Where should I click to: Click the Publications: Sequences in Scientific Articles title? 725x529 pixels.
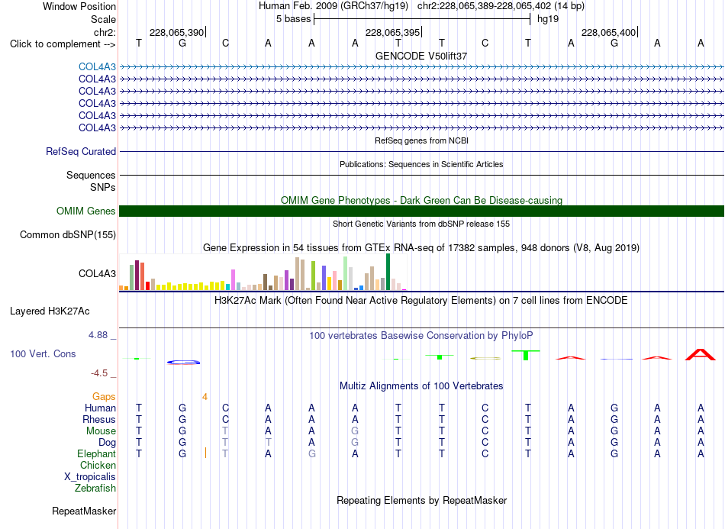coord(421,164)
